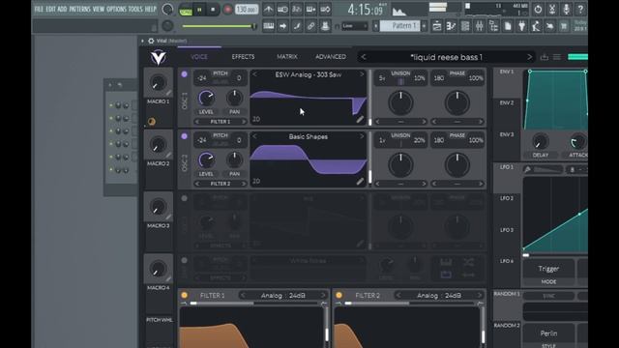
Task: Enable wait for input before recording
Action: (282, 9)
